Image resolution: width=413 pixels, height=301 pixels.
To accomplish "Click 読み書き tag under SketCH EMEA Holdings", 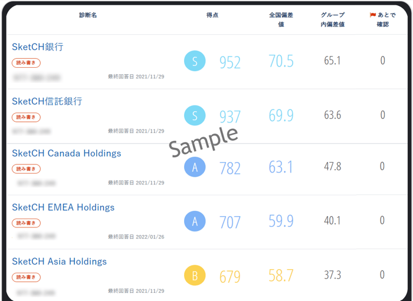I will [26, 223].
